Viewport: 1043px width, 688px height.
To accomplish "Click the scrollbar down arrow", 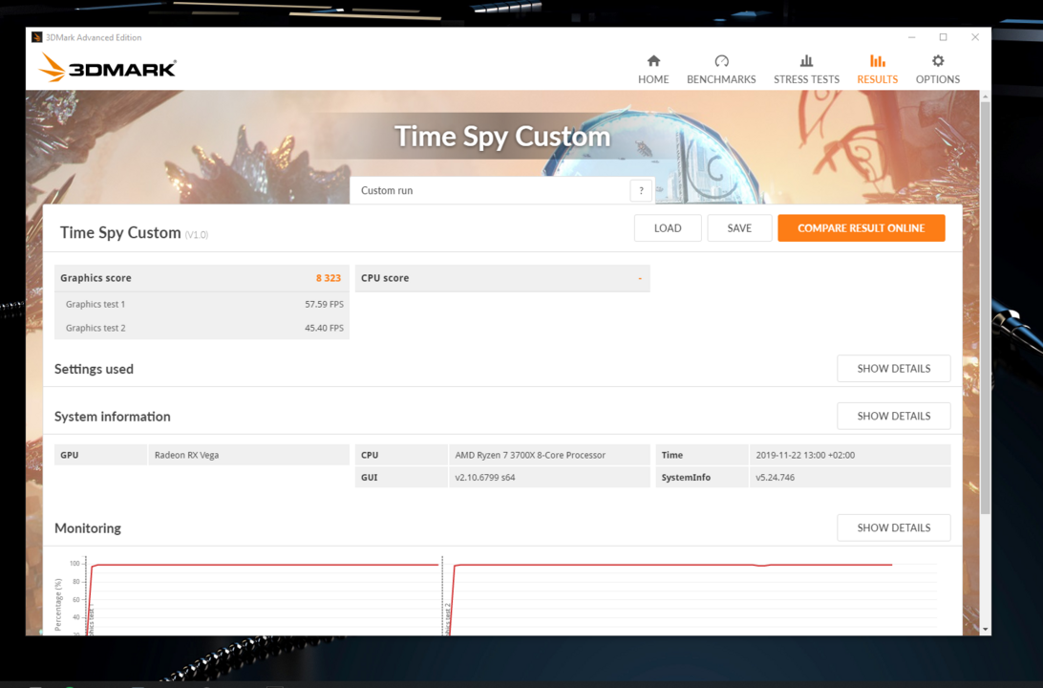I will (x=985, y=629).
